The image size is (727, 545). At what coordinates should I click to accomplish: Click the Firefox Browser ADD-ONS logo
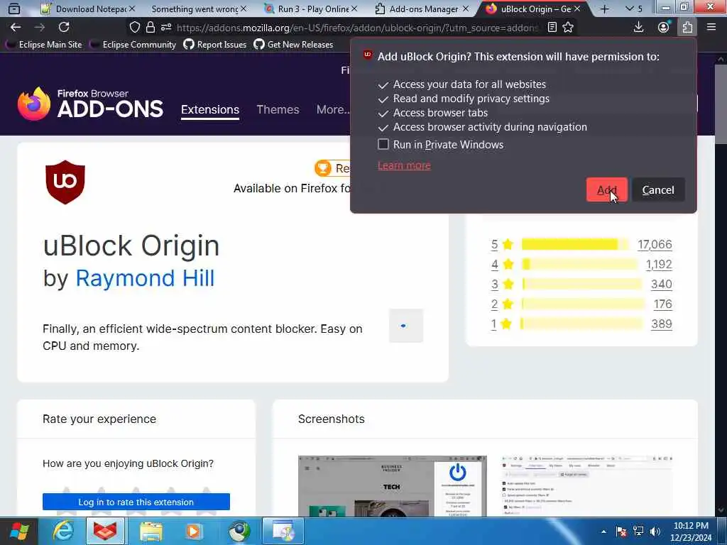click(x=90, y=104)
